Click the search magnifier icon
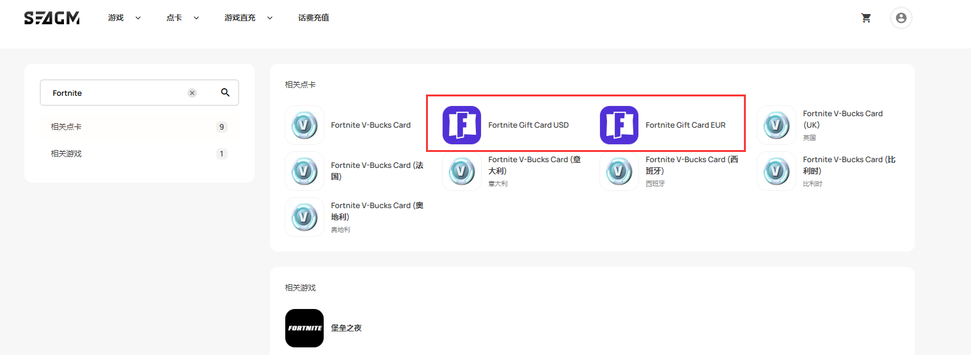971x355 pixels. pos(225,93)
